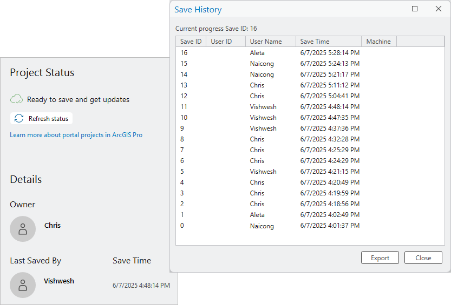The height and width of the screenshot is (305, 451).
Task: Open Learn more about portal projects link
Action: (76, 135)
